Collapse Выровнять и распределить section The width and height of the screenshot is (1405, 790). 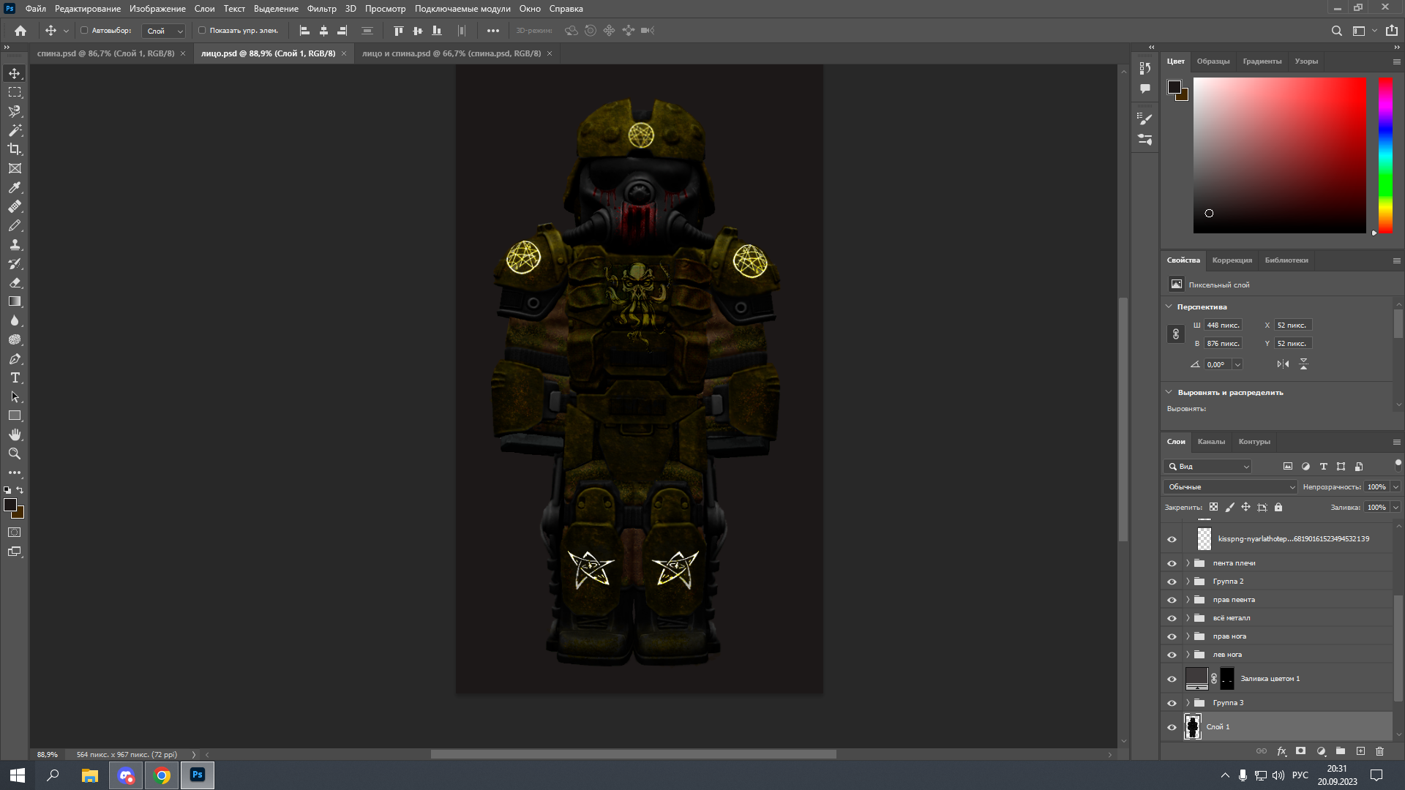1169,392
